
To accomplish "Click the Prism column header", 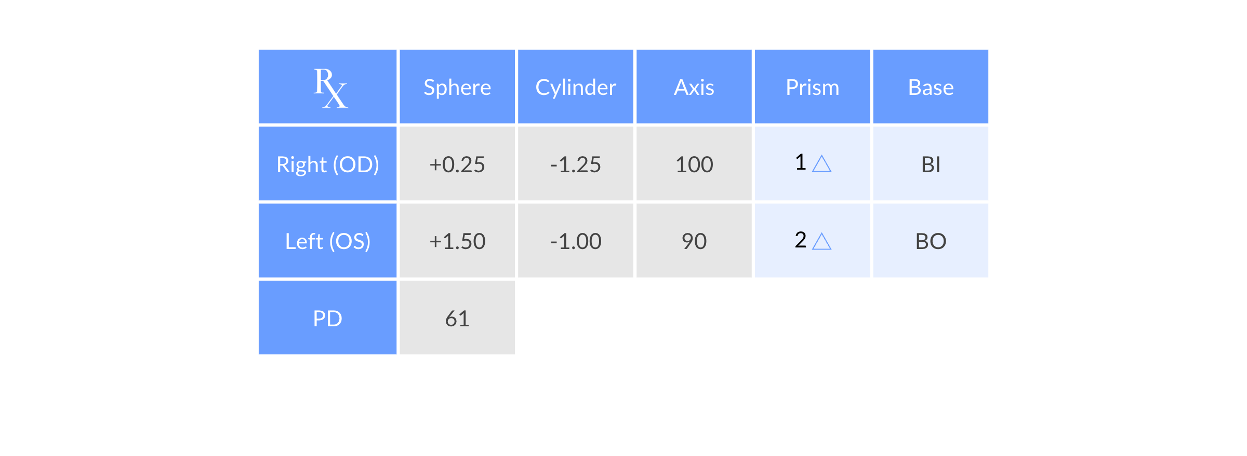I will click(x=812, y=87).
